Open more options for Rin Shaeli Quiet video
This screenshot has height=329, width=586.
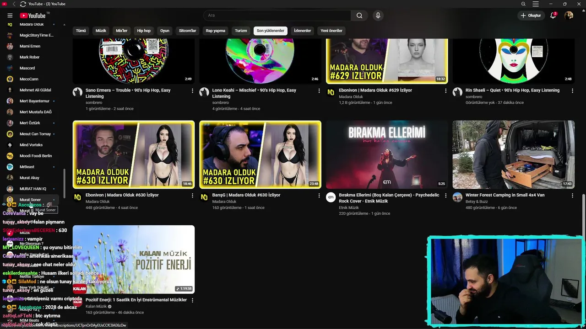click(572, 91)
